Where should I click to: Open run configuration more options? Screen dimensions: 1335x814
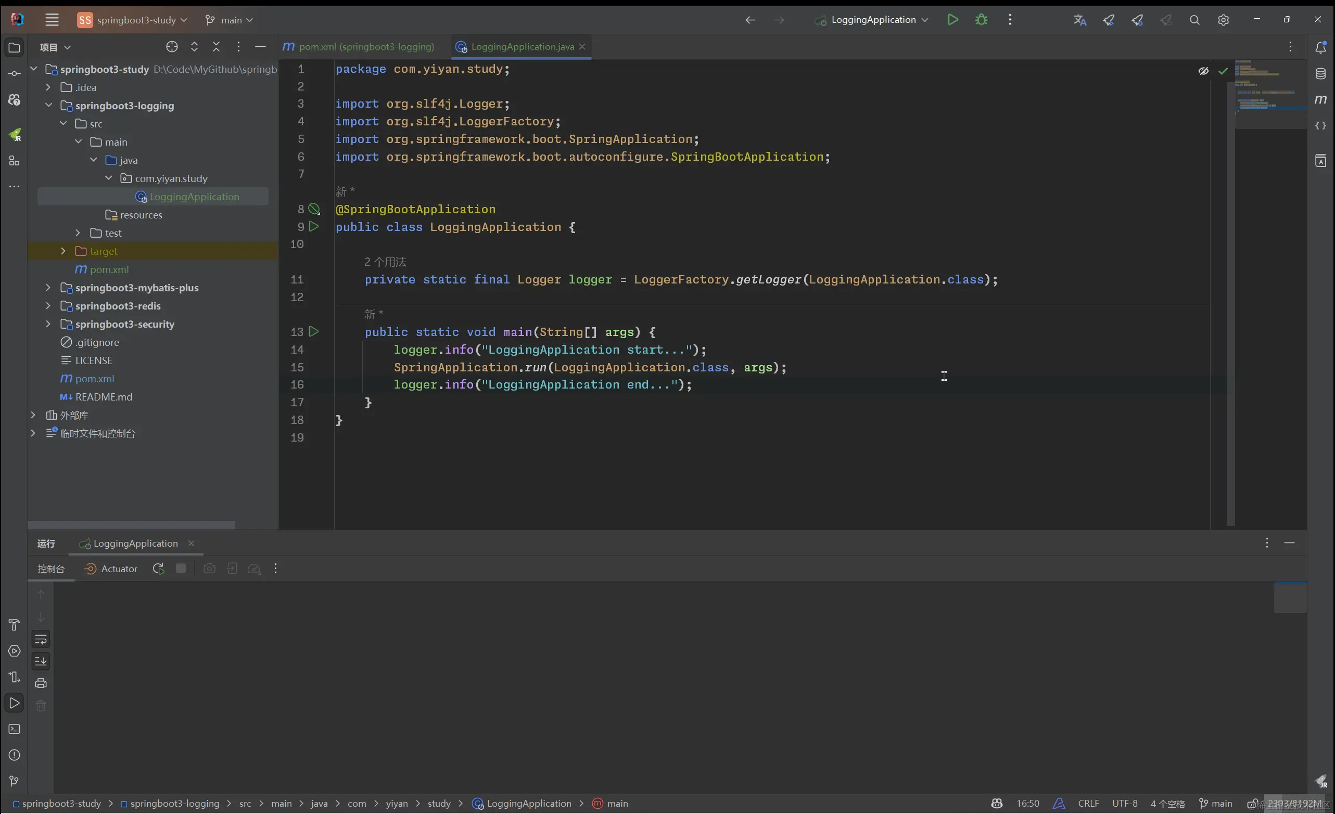[x=1010, y=19]
